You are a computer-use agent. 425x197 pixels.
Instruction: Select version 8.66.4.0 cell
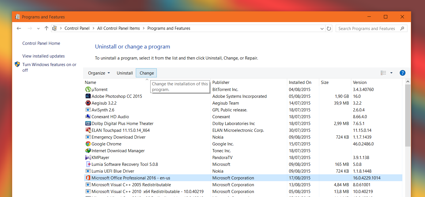point(360,117)
